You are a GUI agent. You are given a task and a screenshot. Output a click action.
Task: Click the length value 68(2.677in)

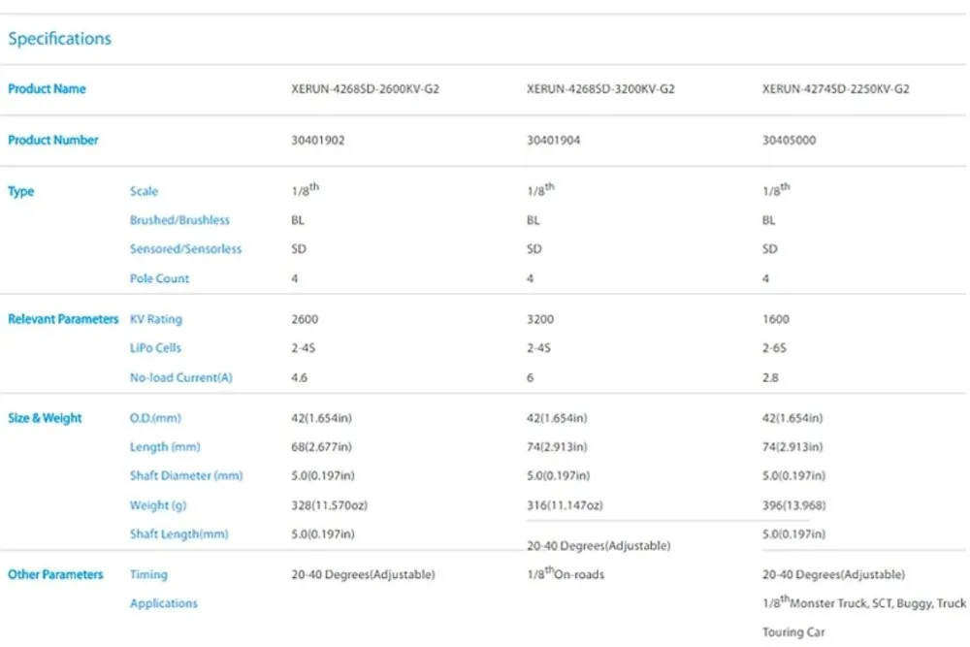click(322, 446)
